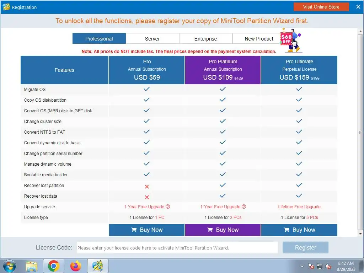
Task: Launch Firefox from the taskbar
Action: (75, 266)
